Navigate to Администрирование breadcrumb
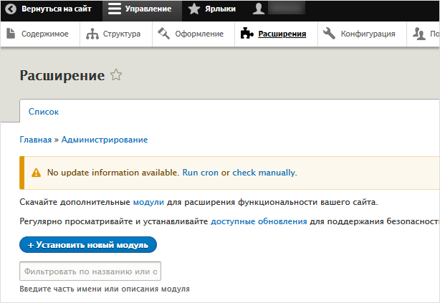Screen dimensions: 440x303 click(105, 140)
